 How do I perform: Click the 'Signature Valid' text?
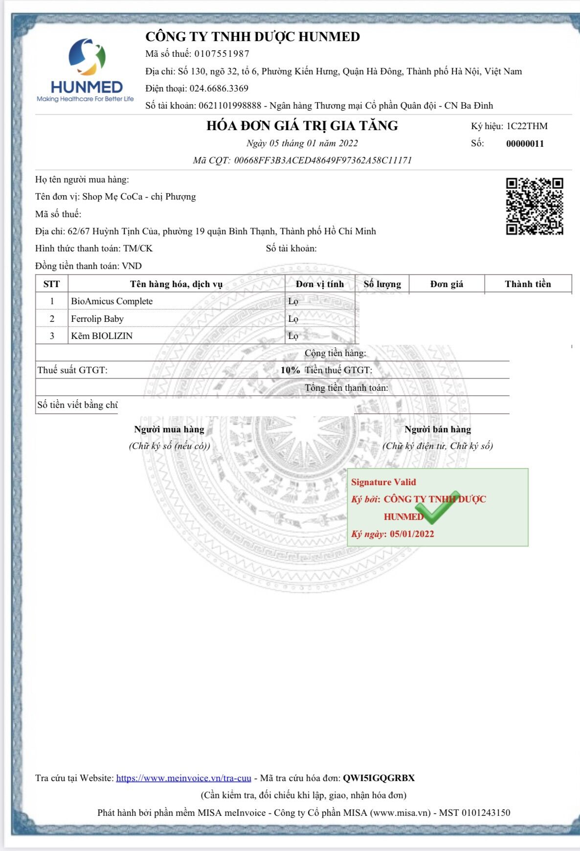coord(383,482)
